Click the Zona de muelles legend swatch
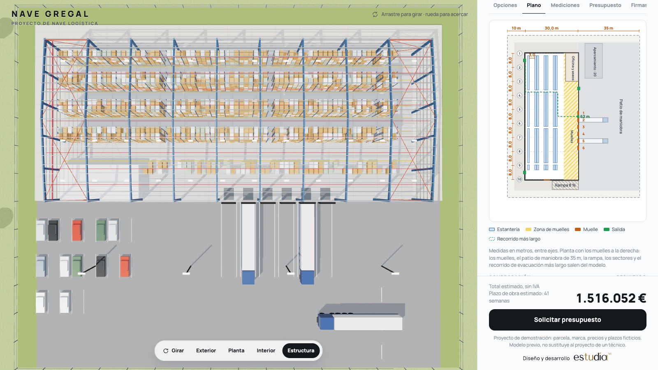Image resolution: width=658 pixels, height=370 pixels. (528, 229)
